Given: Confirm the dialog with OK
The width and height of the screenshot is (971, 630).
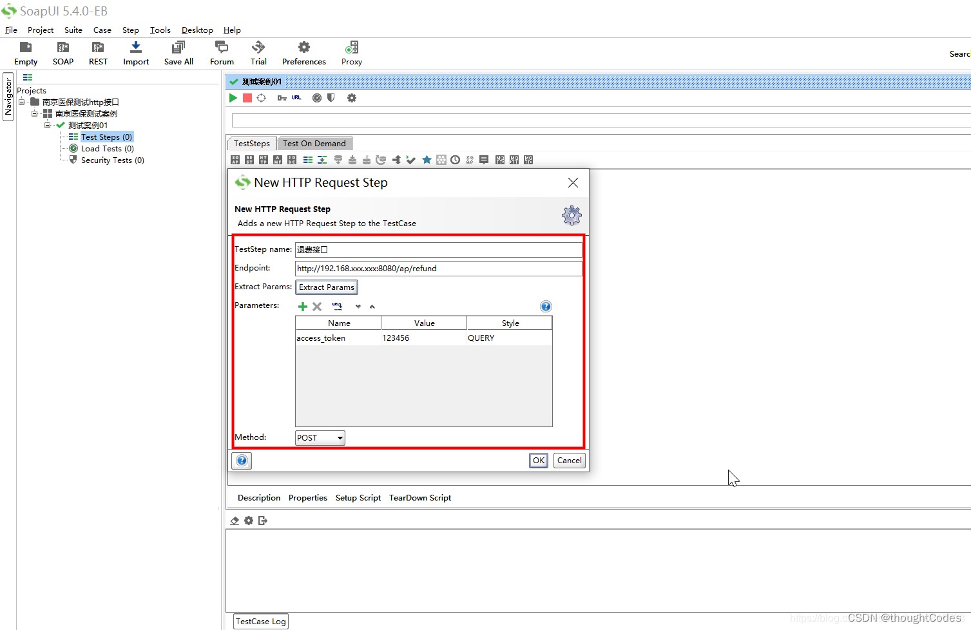Looking at the screenshot, I should (539, 461).
